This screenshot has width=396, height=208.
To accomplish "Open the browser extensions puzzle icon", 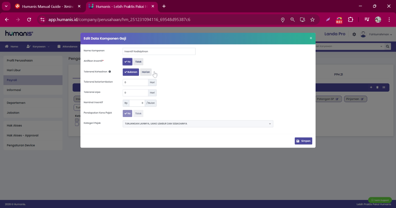I will [x=351, y=19].
